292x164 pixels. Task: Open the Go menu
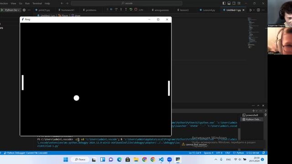(x=21, y=3)
